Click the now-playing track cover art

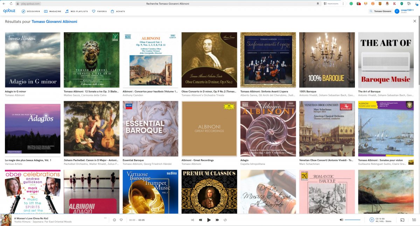point(6,220)
